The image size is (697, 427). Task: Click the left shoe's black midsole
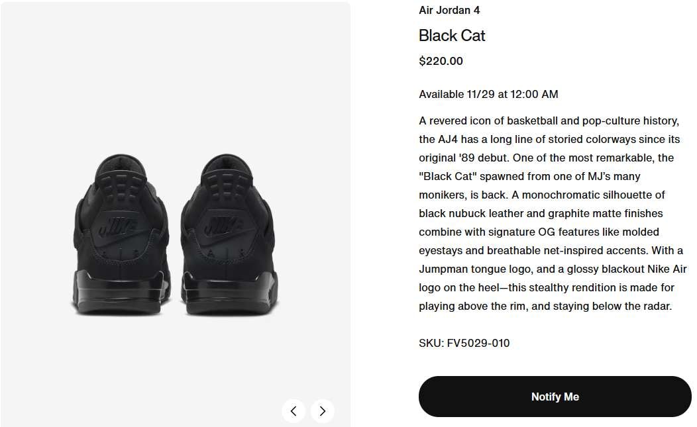119,291
